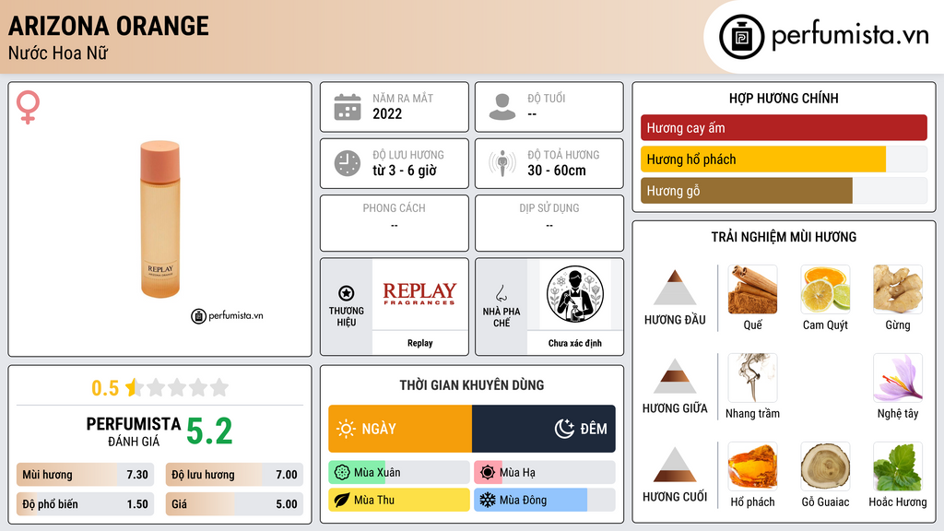This screenshot has width=944, height=531.
Task: Click the Mùa Hạ season bar
Action: pos(545,473)
